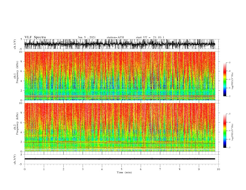This screenshot has height=190, width=246.
Task: Click the ch.1 spectrogram panel
Action: (120, 76)
